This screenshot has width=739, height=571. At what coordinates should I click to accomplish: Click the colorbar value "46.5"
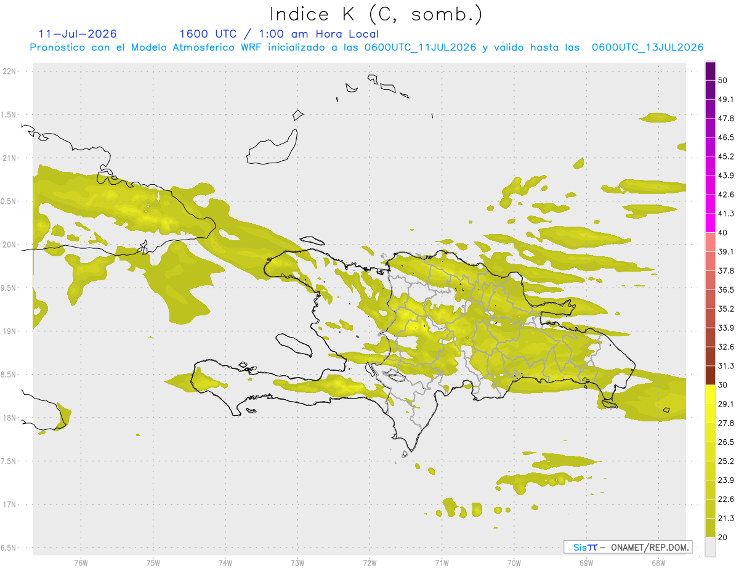tap(726, 137)
